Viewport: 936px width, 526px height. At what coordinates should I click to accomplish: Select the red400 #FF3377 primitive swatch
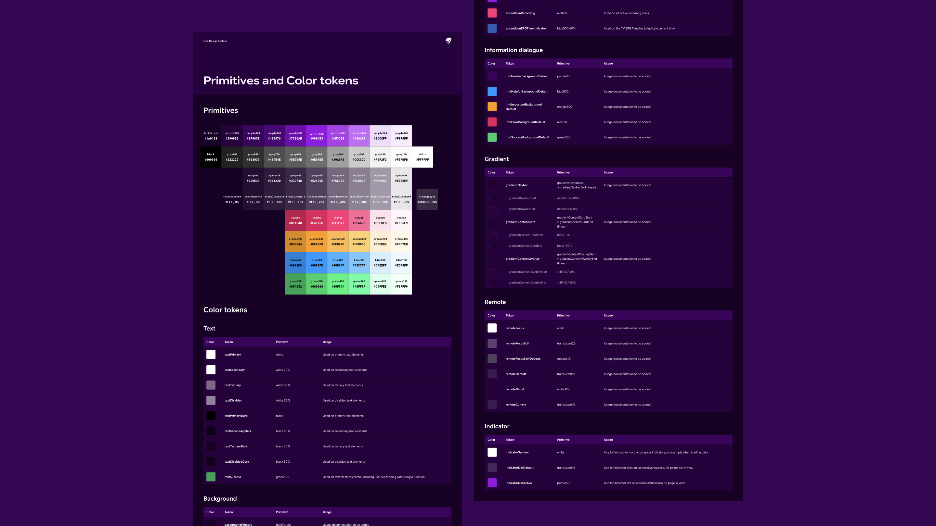pyautogui.click(x=338, y=221)
